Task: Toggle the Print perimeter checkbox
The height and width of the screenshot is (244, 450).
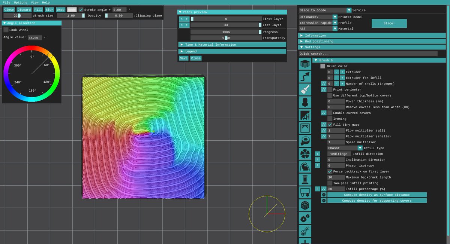Action: (330, 89)
